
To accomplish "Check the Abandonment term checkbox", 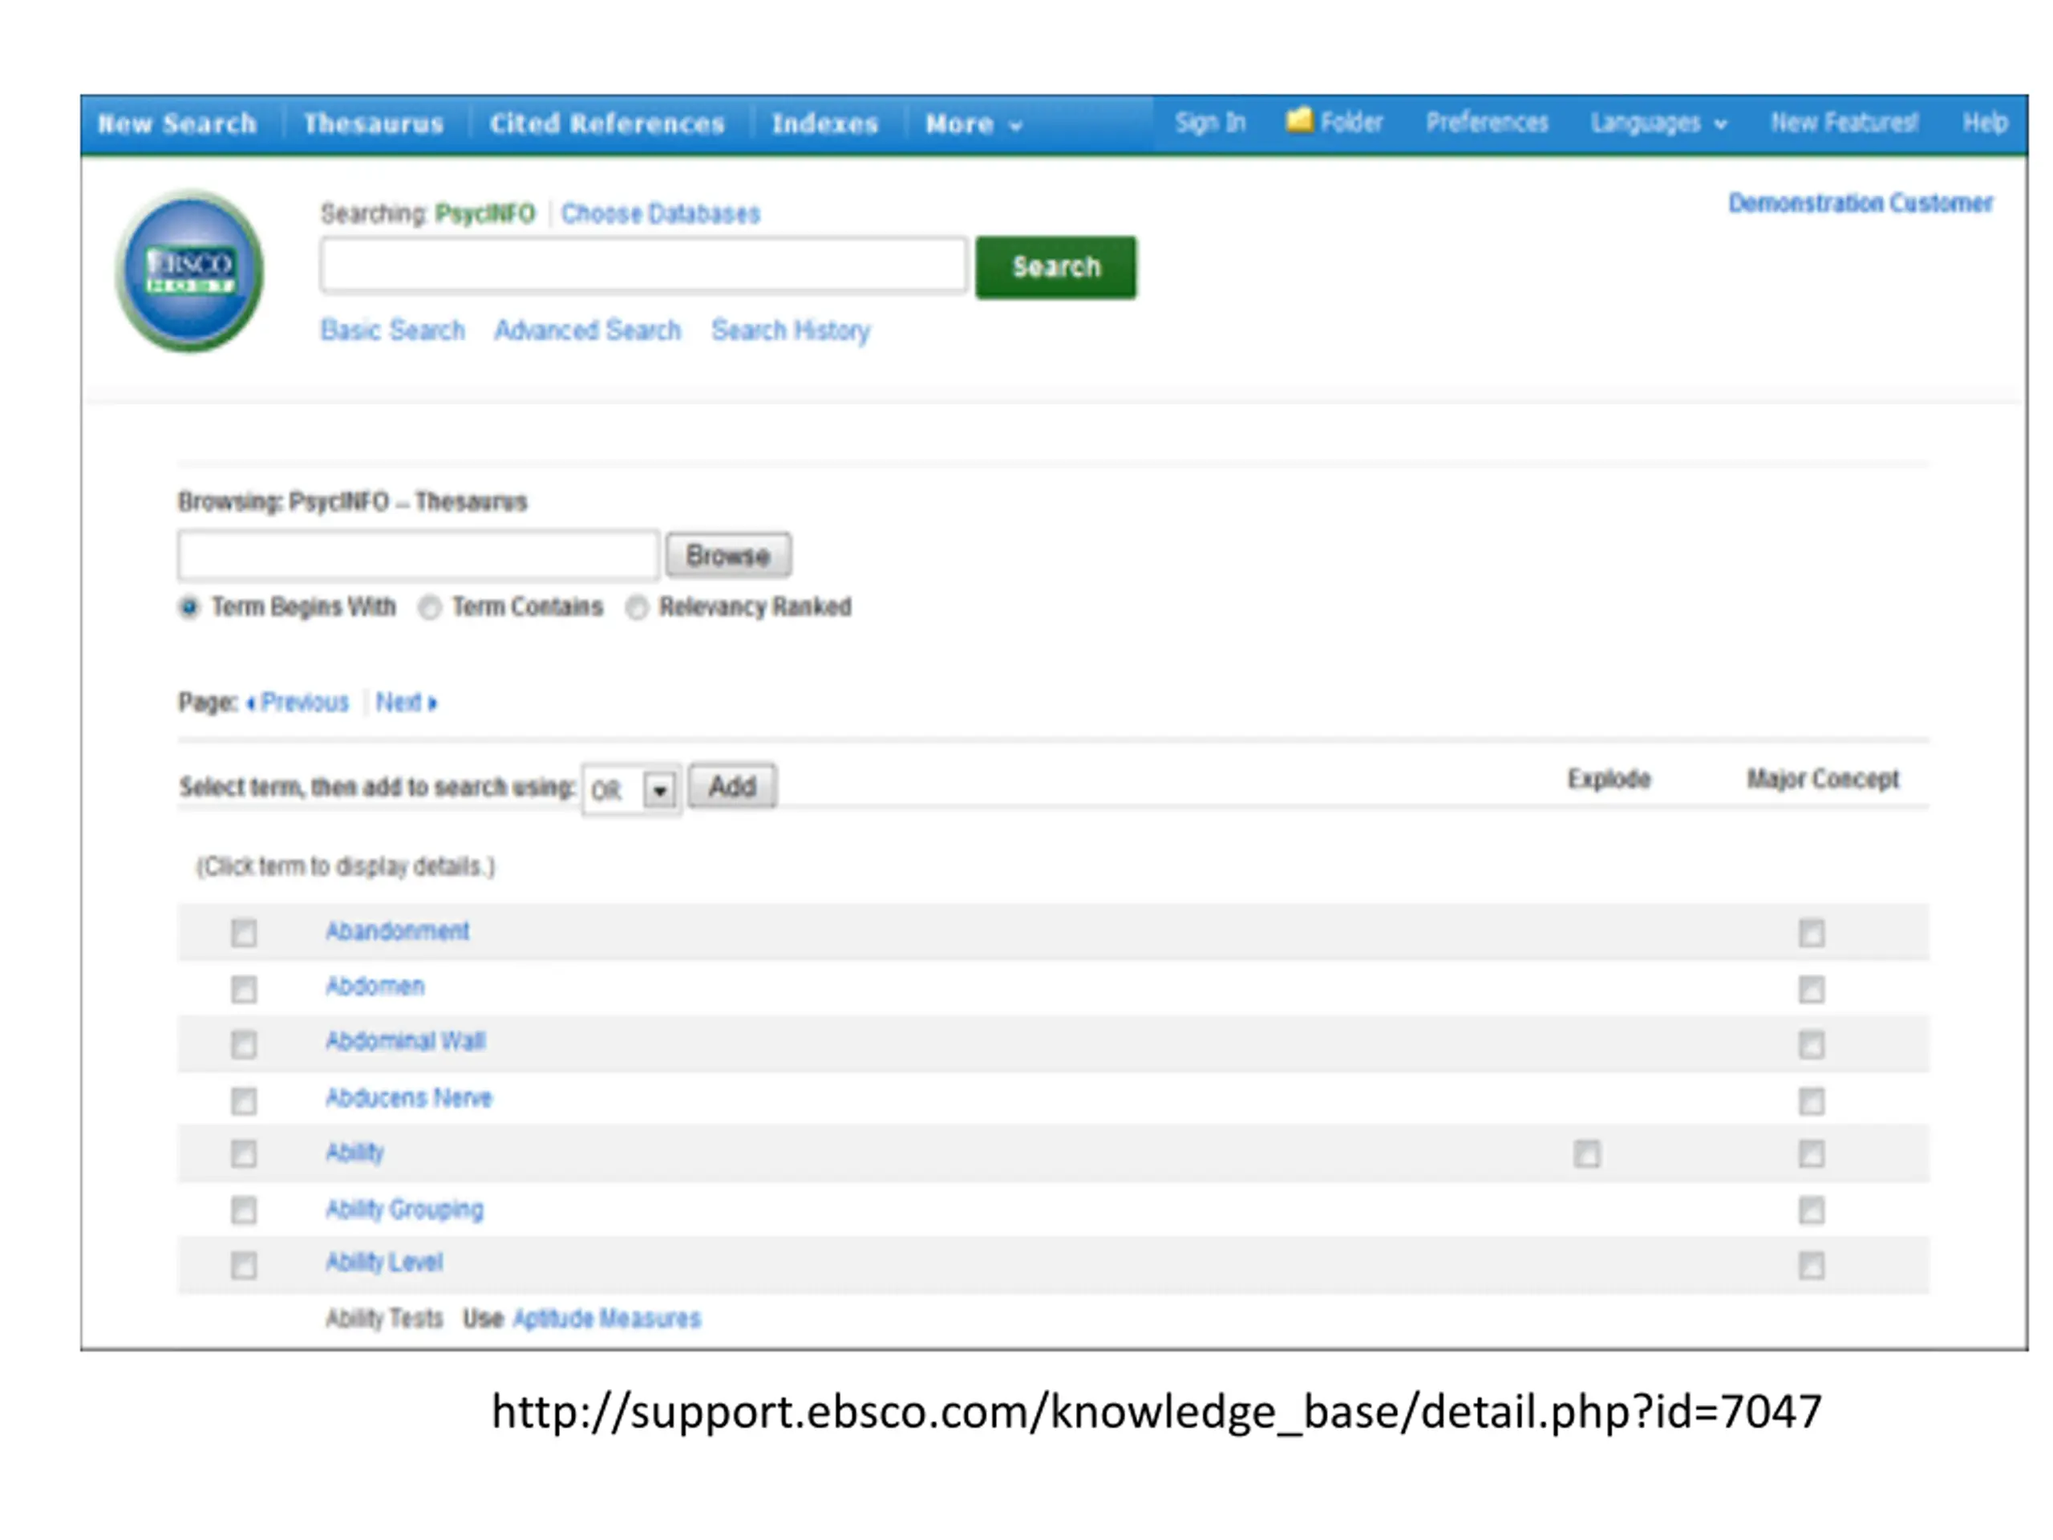I will (x=244, y=933).
